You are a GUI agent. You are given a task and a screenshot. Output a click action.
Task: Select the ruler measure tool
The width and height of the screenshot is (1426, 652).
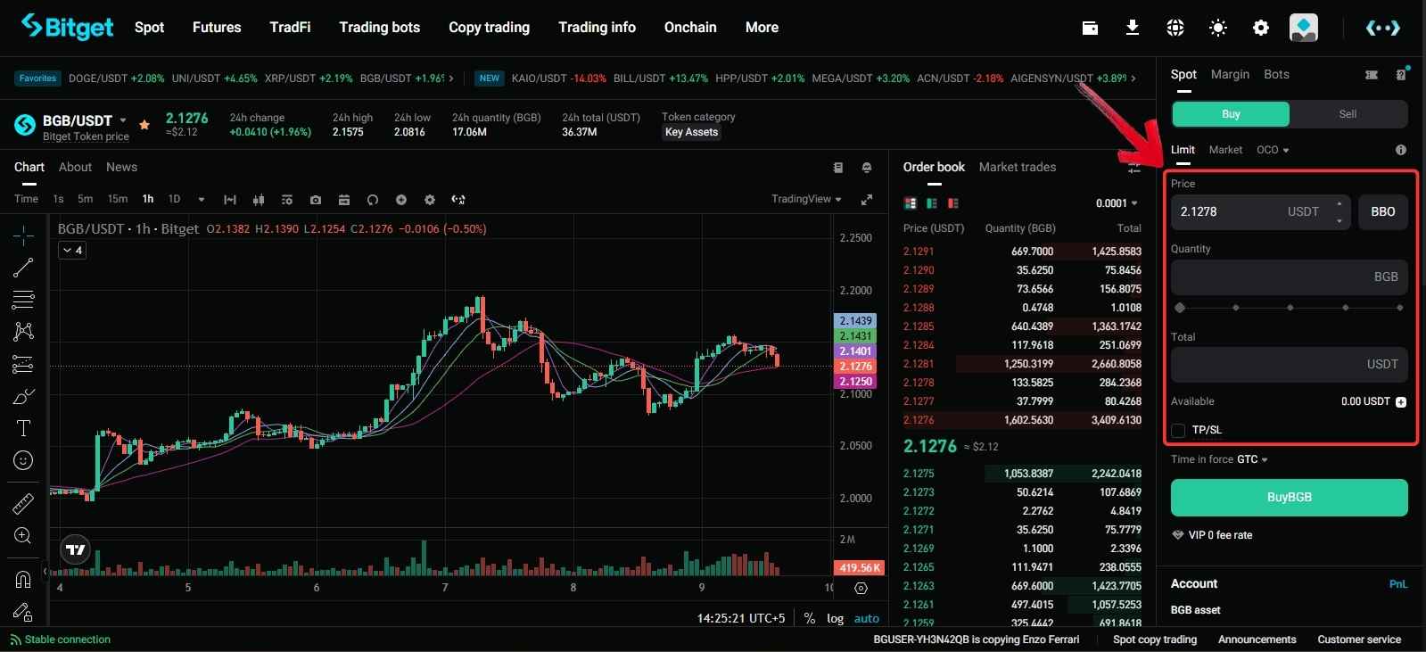point(23,504)
